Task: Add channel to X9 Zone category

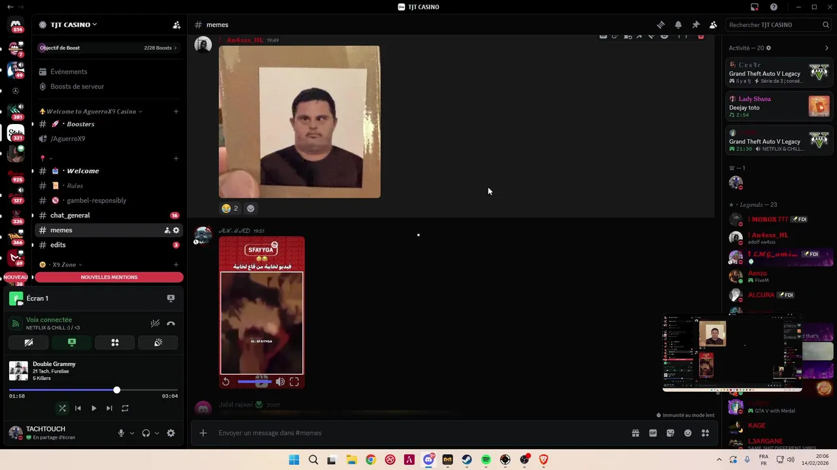Action: 176,265
